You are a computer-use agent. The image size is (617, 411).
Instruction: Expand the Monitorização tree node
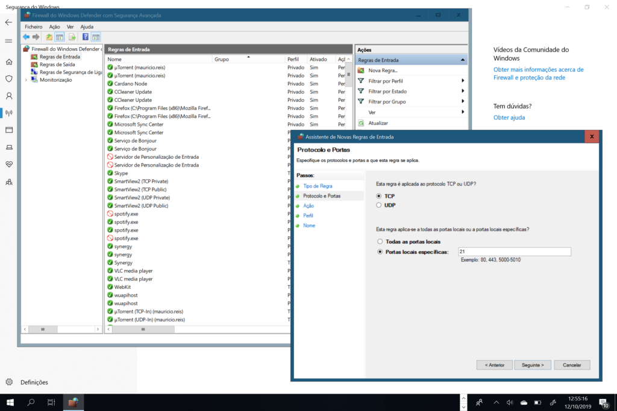click(x=27, y=80)
